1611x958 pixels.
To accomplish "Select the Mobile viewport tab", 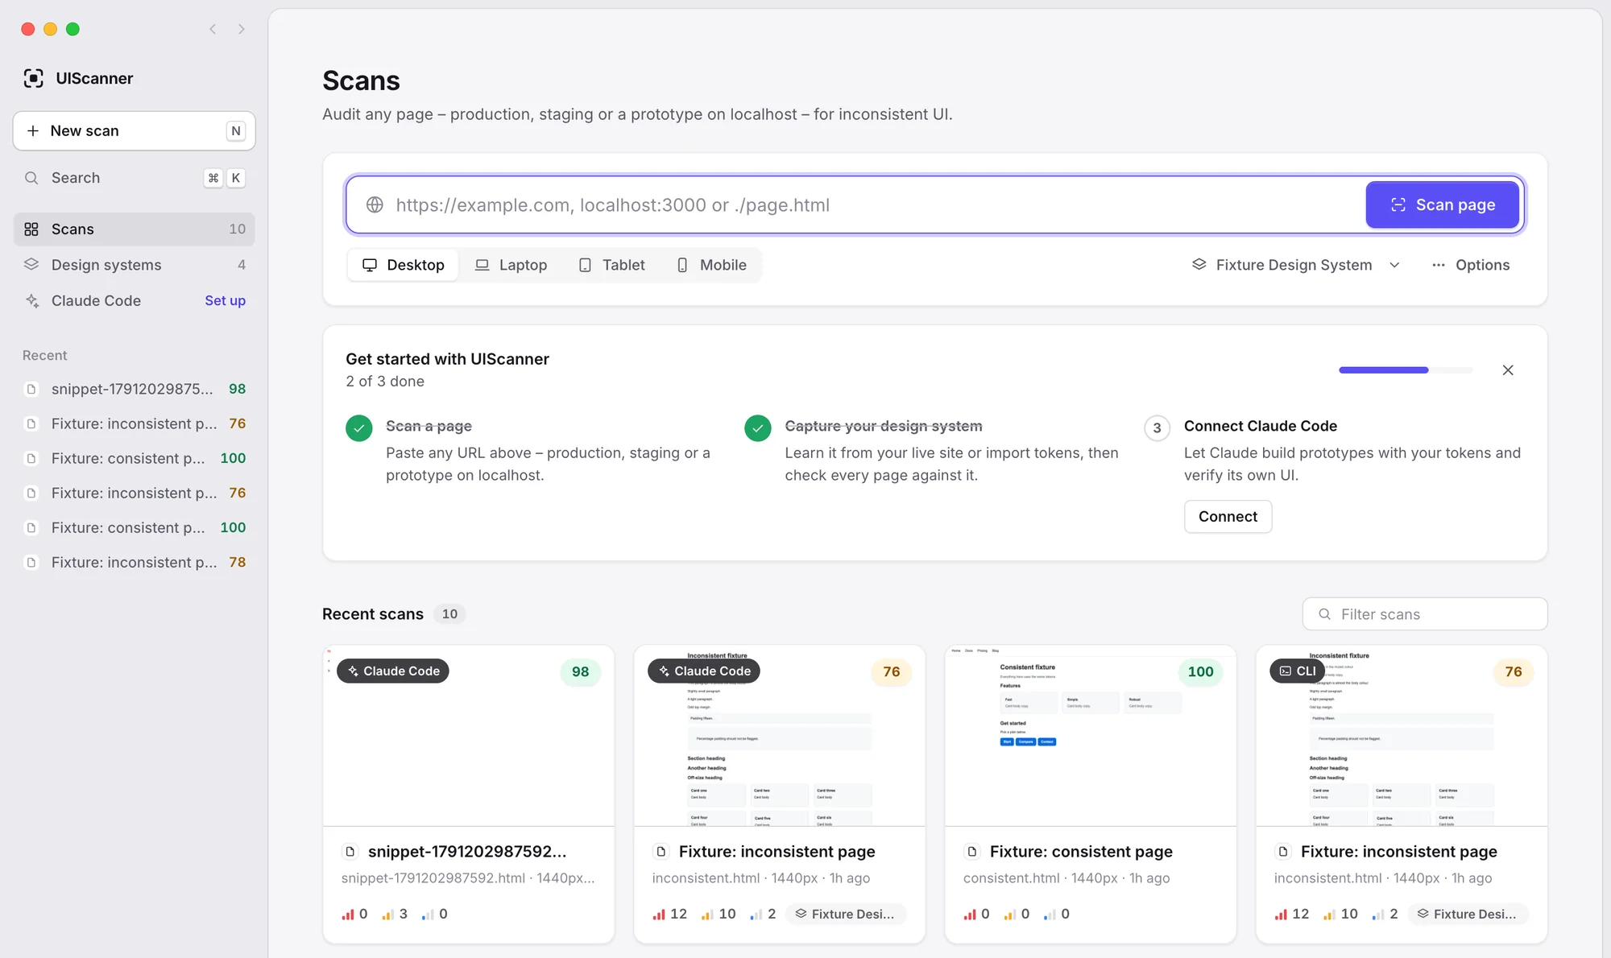I will (x=711, y=265).
